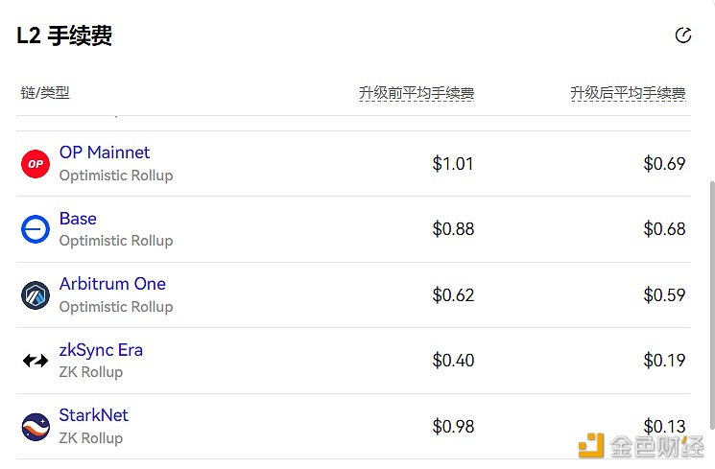Viewport: 715px width, 469px height.
Task: Click the refresh icon next to L2 手续费
Action: (682, 35)
